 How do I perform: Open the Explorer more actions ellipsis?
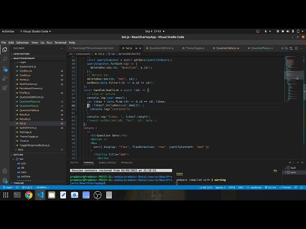coord(62,48)
